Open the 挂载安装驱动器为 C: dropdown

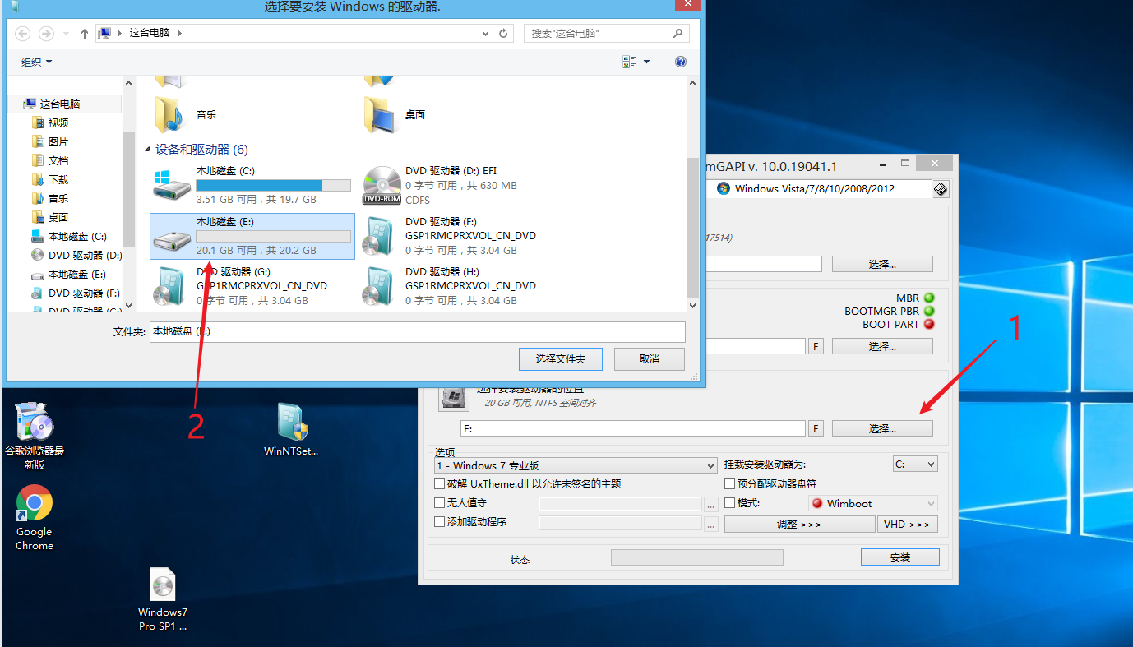pyautogui.click(x=915, y=464)
